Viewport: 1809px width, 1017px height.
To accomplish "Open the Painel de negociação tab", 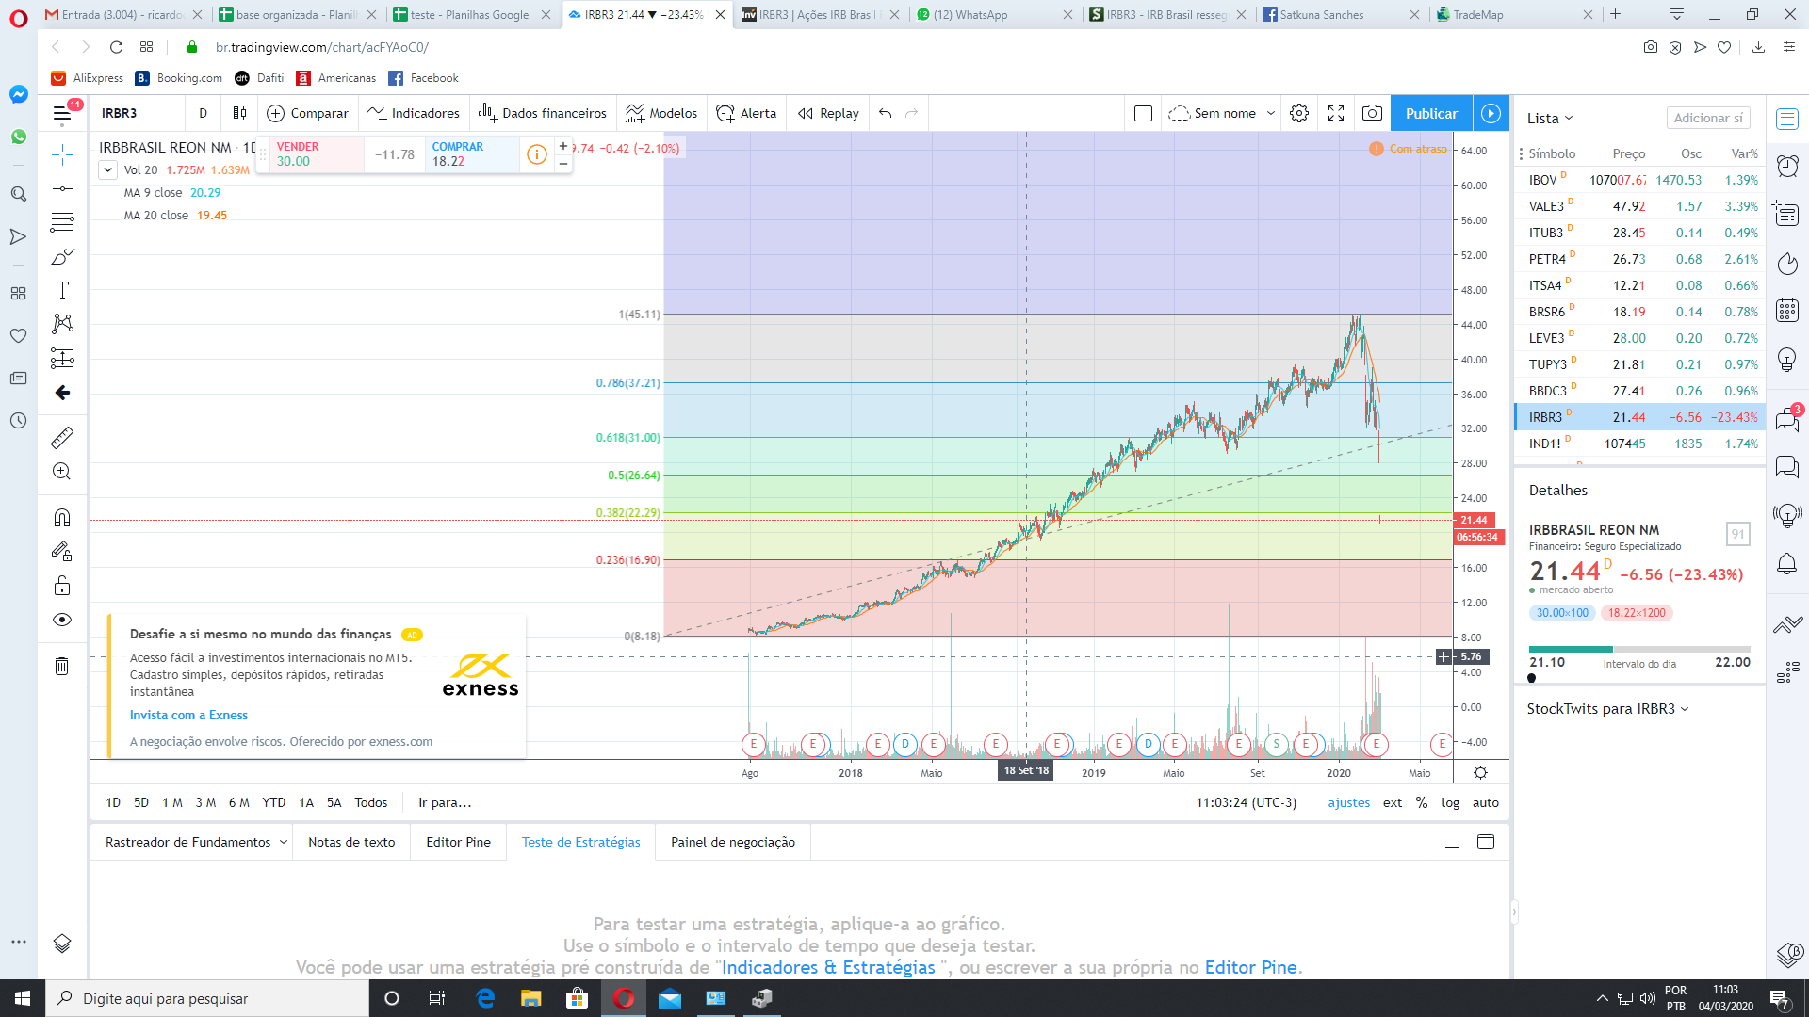I will pos(733,842).
